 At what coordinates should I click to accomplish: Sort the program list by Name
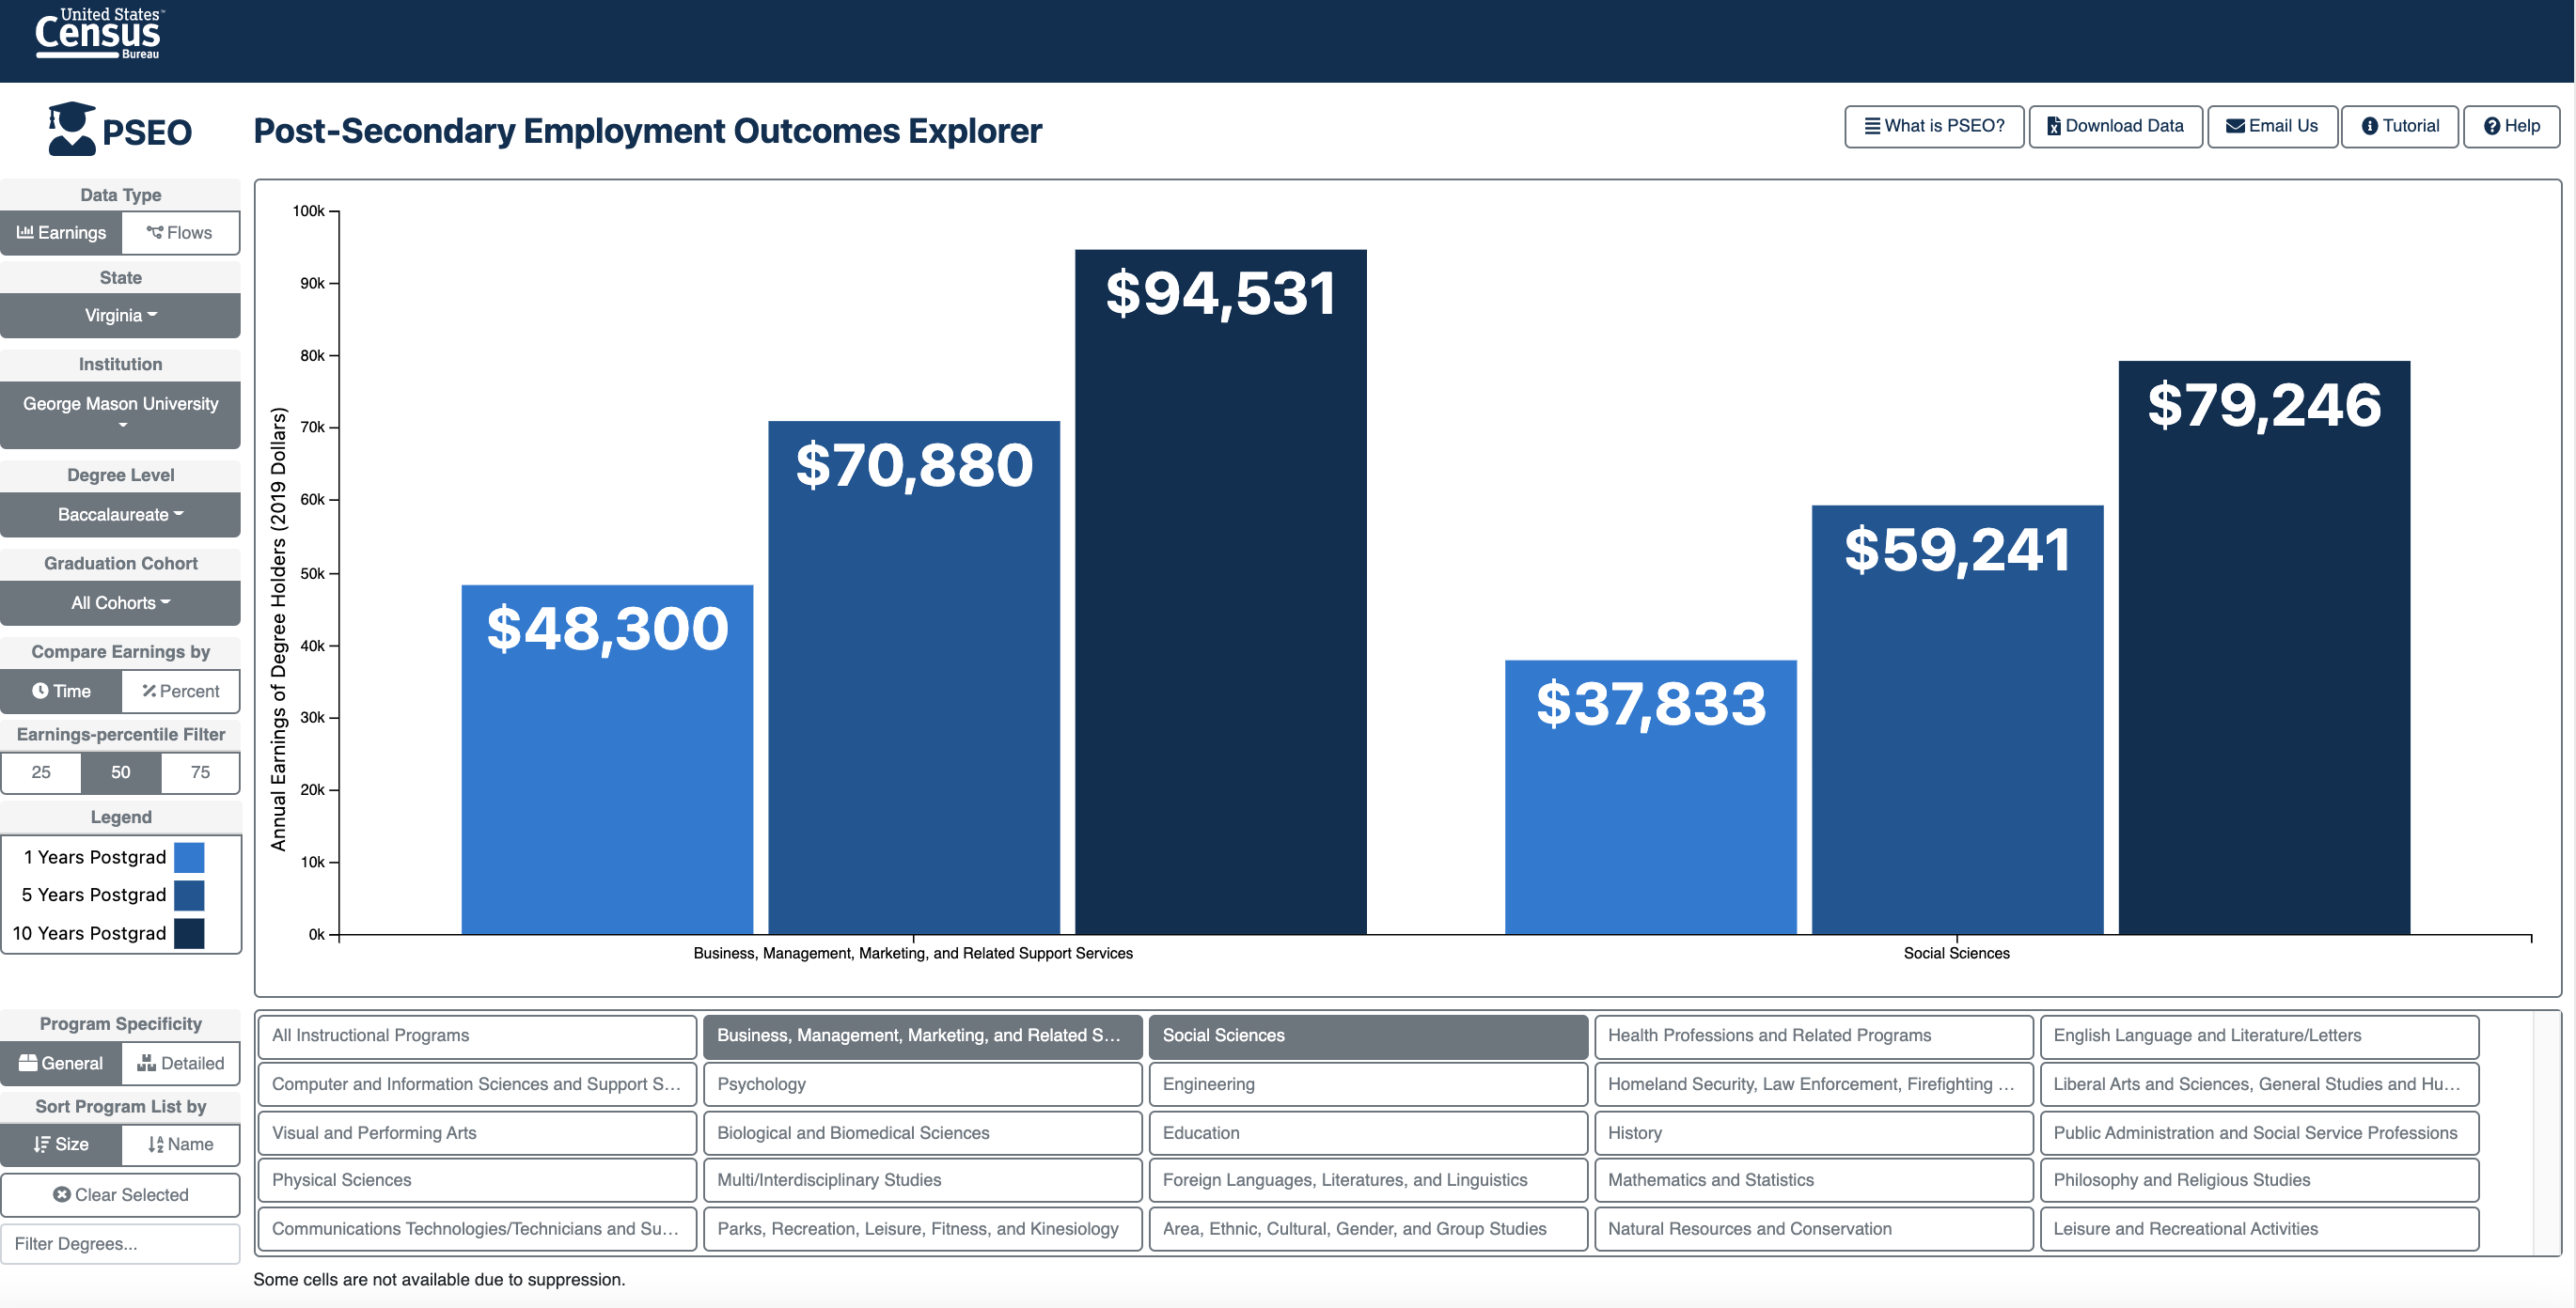(x=180, y=1144)
